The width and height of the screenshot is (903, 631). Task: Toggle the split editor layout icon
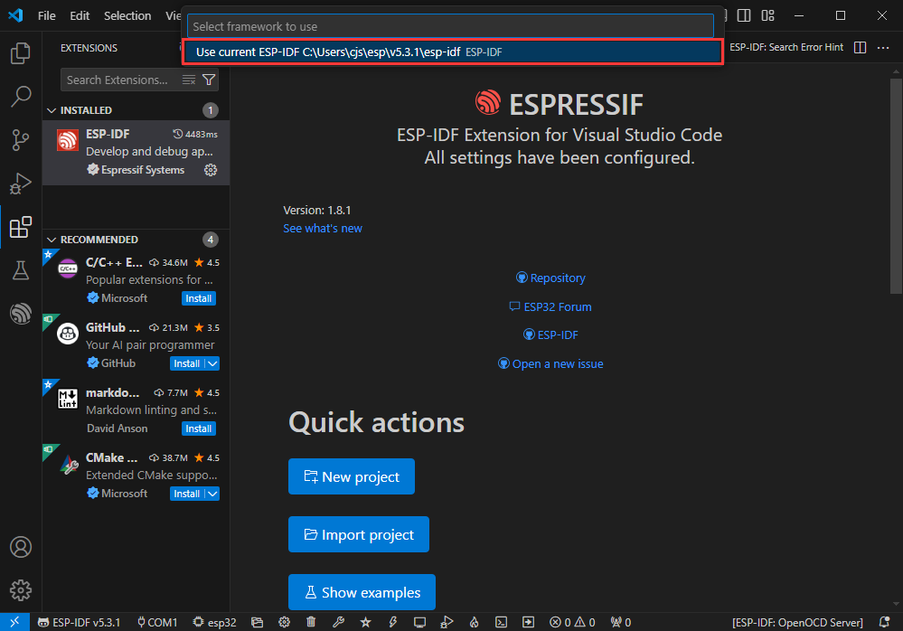860,47
